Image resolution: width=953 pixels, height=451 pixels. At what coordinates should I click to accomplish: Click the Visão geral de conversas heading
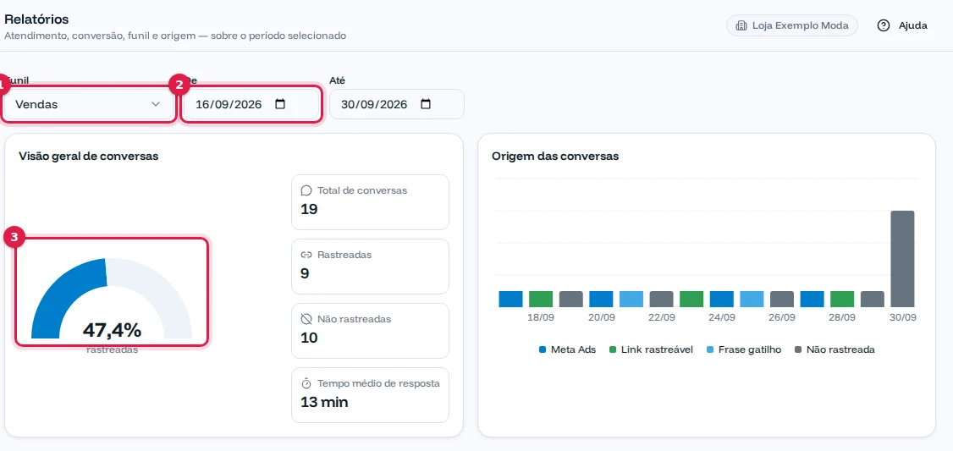coord(89,157)
